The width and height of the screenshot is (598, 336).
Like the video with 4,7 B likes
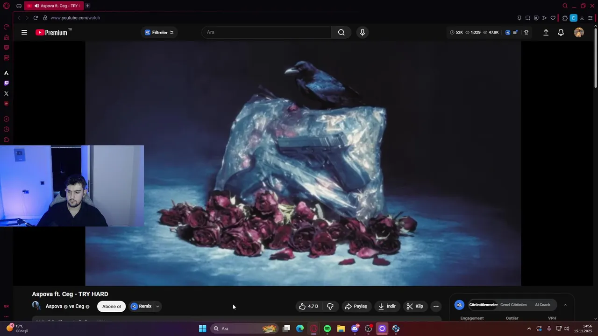[308, 306]
